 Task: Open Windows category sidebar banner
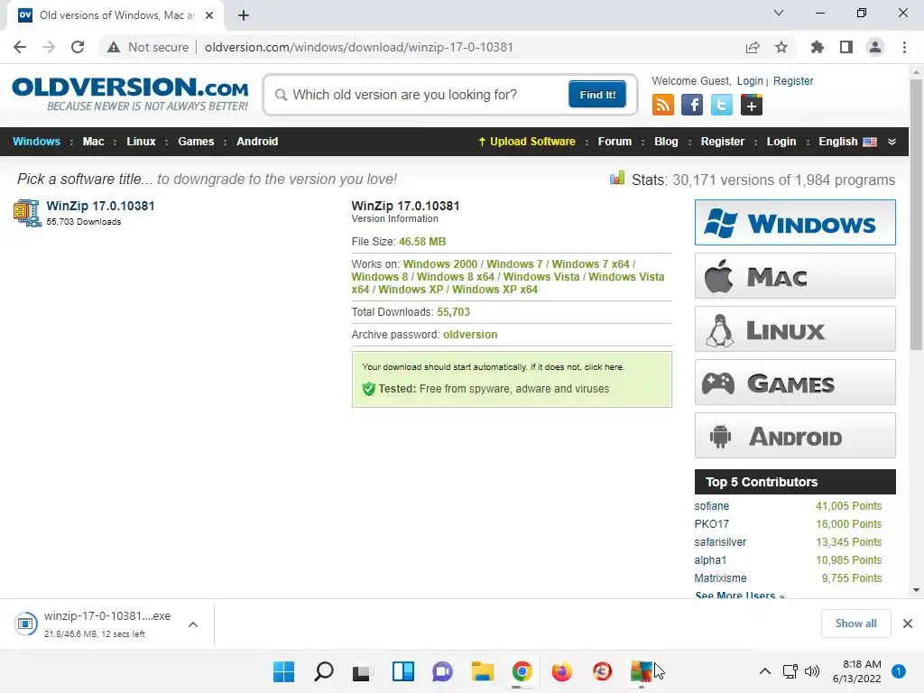[795, 222]
